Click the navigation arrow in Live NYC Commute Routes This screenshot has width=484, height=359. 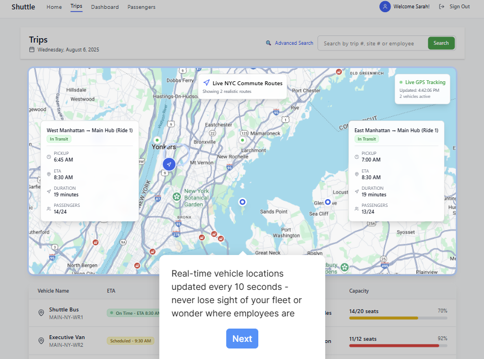click(x=206, y=82)
